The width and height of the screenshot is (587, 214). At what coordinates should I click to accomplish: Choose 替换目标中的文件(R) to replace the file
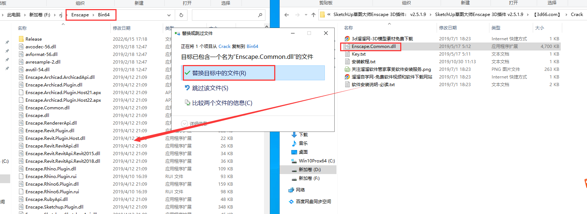tap(253, 73)
